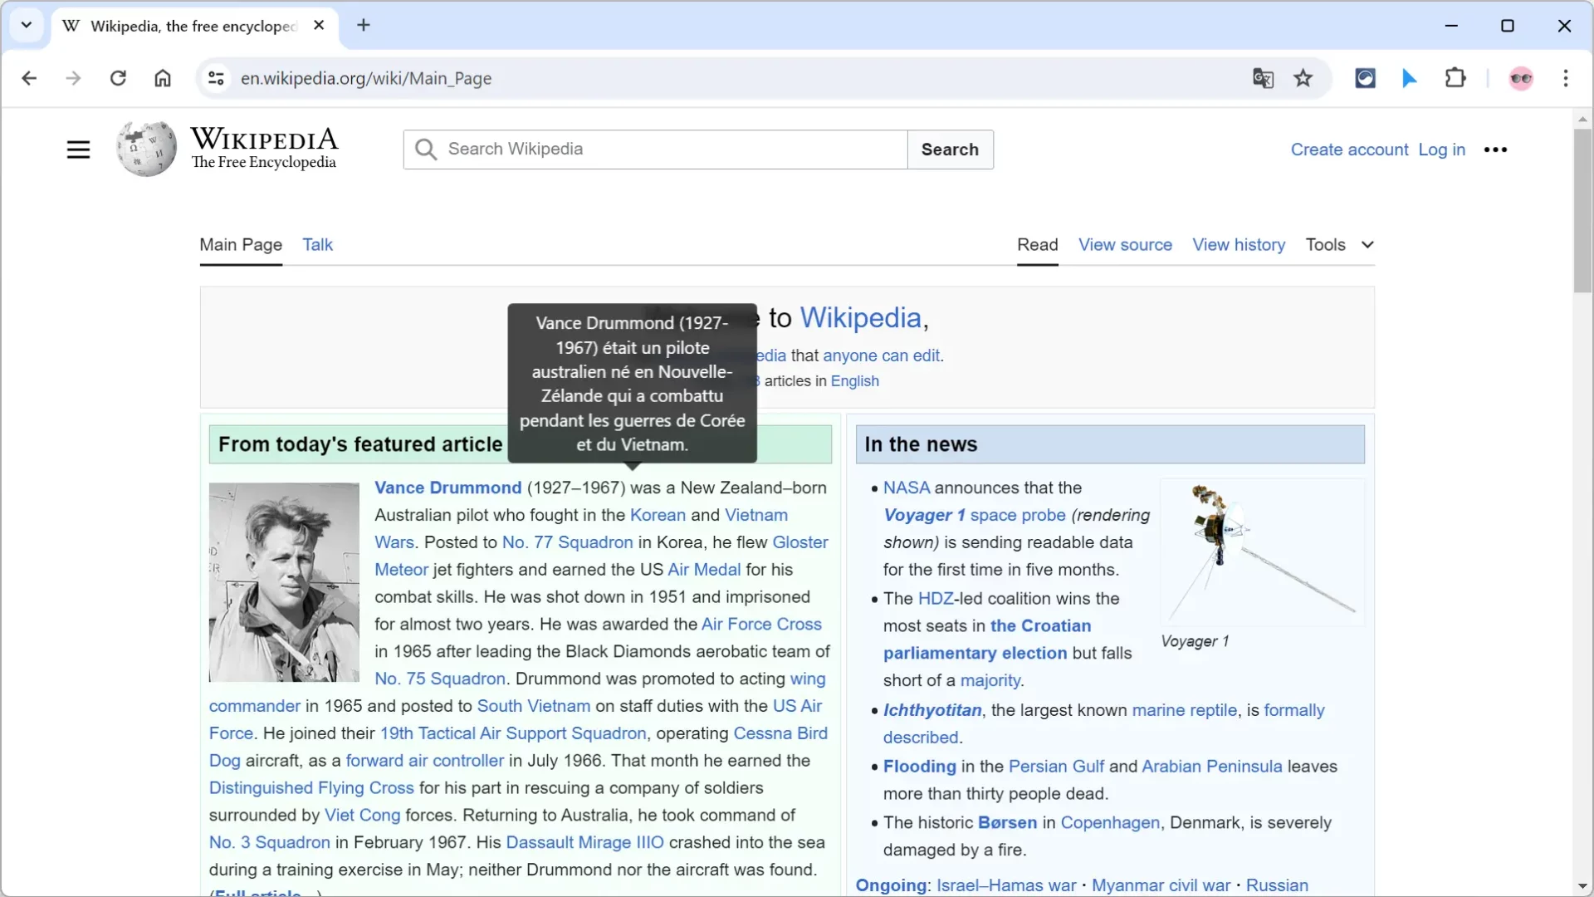Select the Read tab on Wikipedia
This screenshot has width=1594, height=897.
point(1037,243)
